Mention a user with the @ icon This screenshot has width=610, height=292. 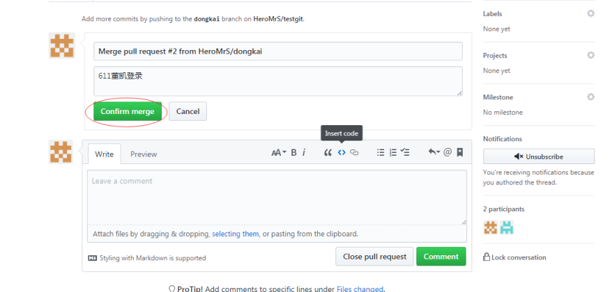[448, 152]
